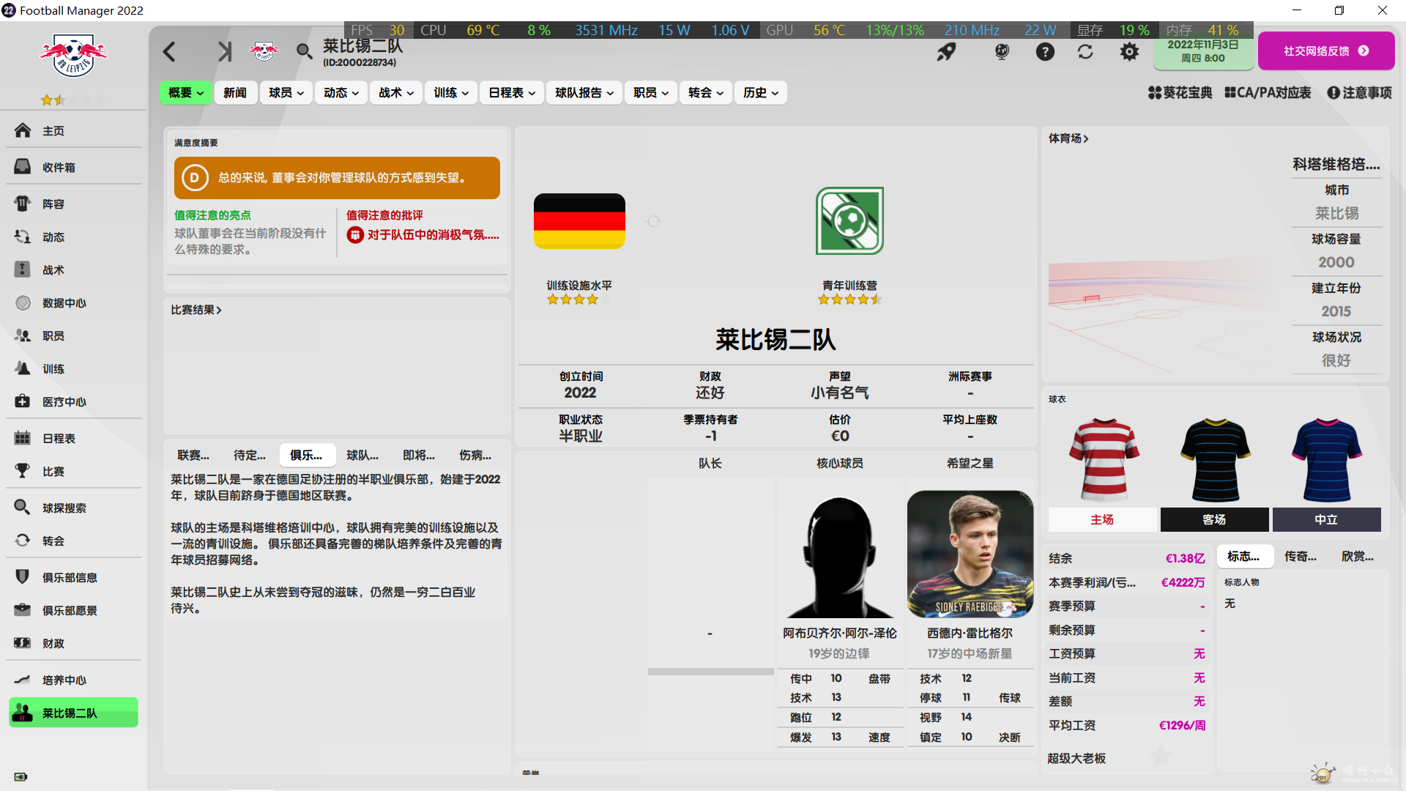This screenshot has width=1406, height=791.
Task: Open the settings gear icon
Action: pyautogui.click(x=1130, y=51)
